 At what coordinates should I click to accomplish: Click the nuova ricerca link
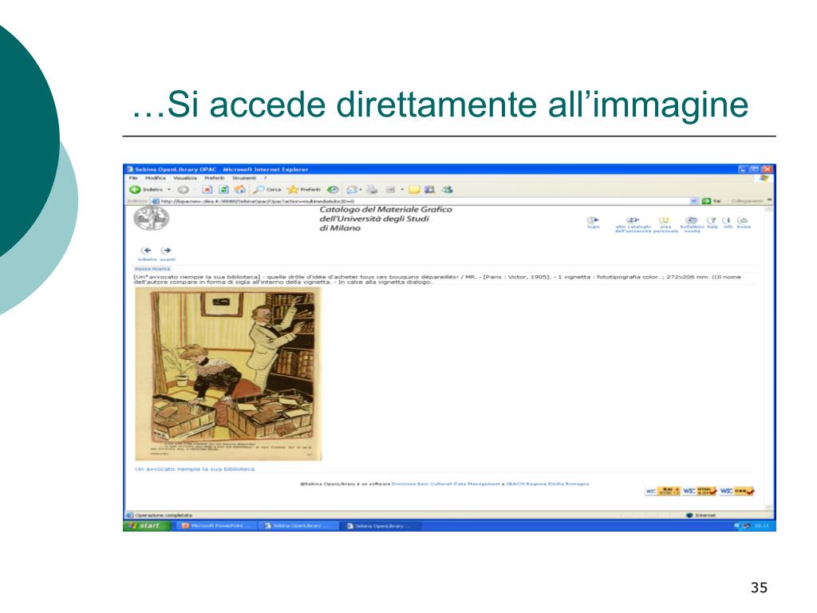(152, 269)
